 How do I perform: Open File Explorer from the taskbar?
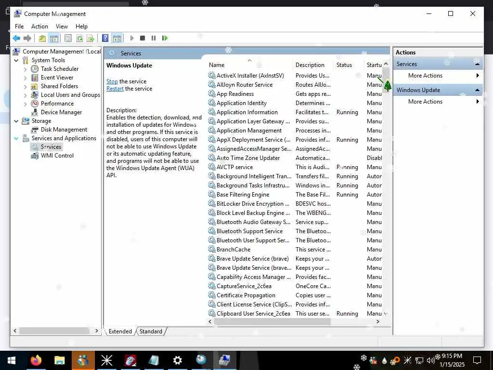pos(59,360)
